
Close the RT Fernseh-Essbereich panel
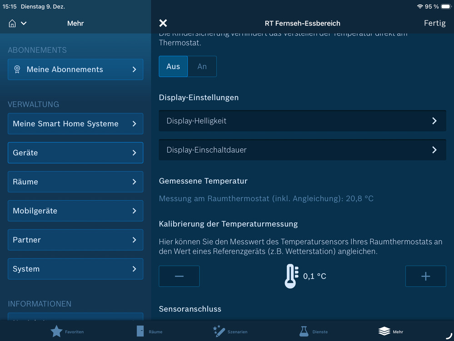[x=163, y=23]
